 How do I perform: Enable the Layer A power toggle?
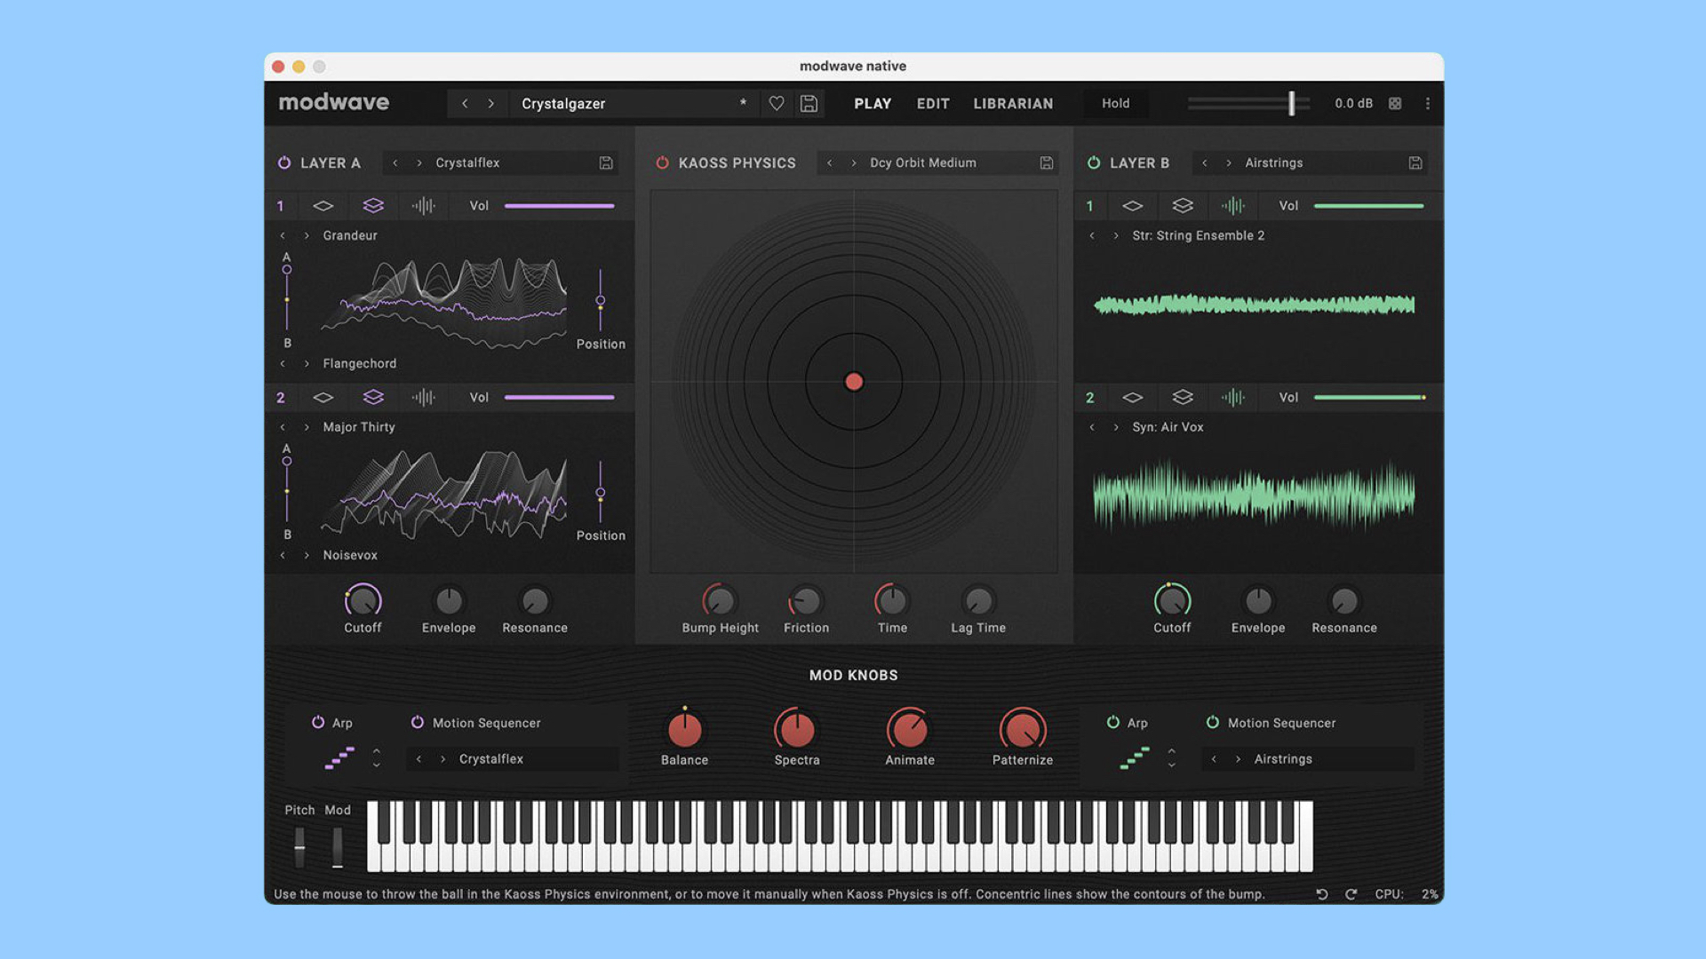coord(284,162)
